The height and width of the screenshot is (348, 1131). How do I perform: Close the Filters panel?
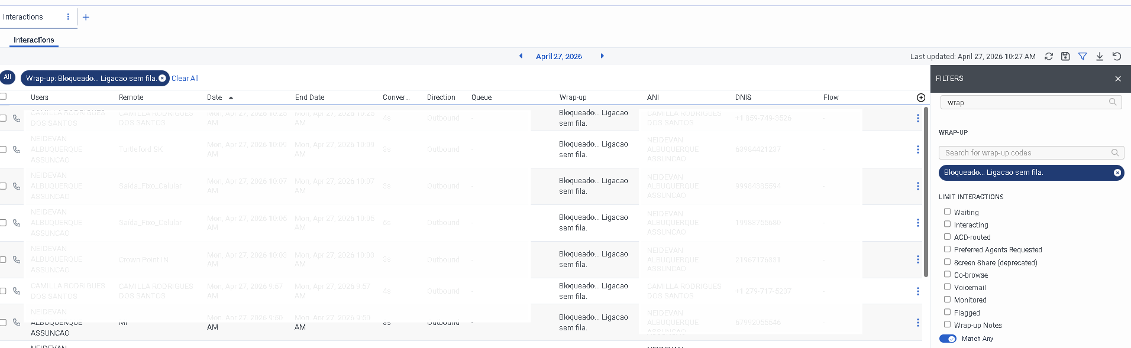[x=1118, y=79]
